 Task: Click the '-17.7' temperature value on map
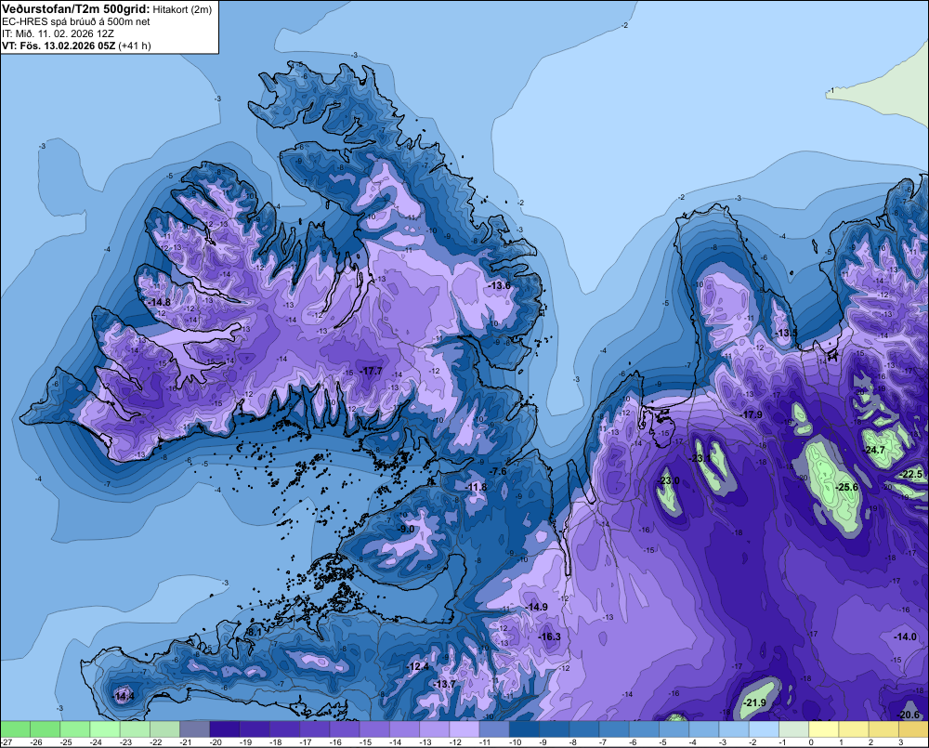click(x=371, y=371)
